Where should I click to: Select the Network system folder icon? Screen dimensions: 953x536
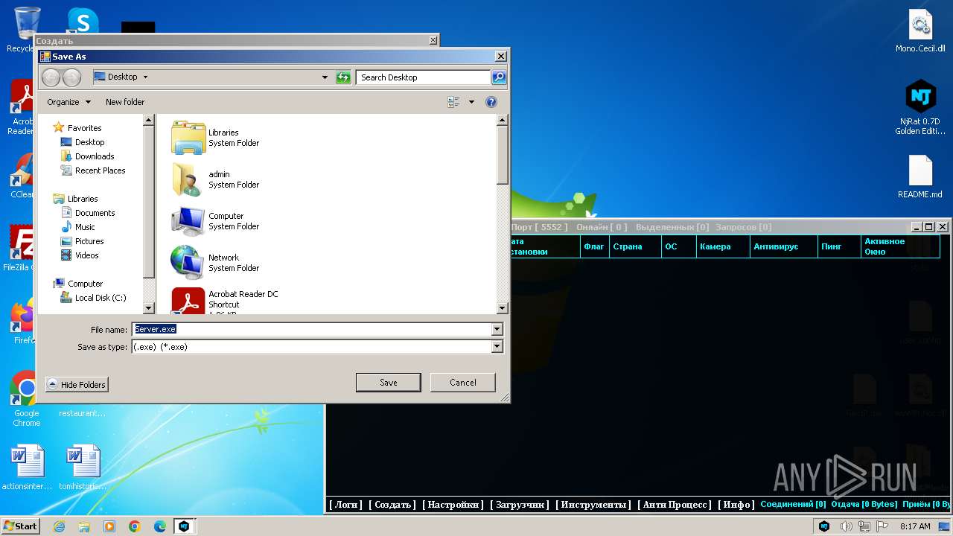(188, 263)
